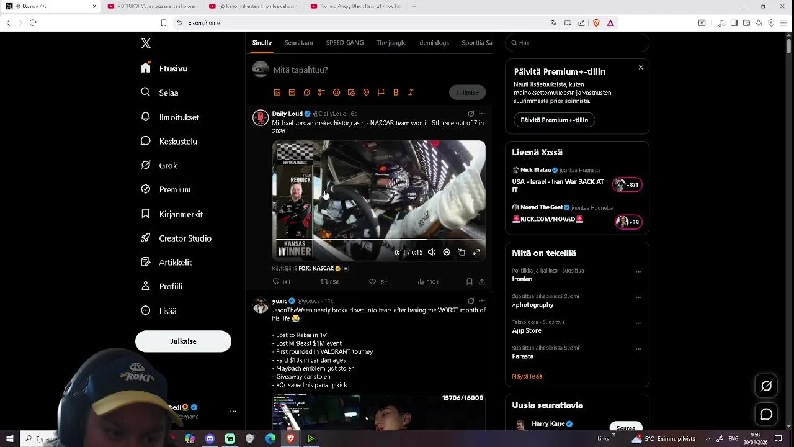The image size is (794, 447).
Task: Share the Daily Loud post
Action: click(x=482, y=282)
